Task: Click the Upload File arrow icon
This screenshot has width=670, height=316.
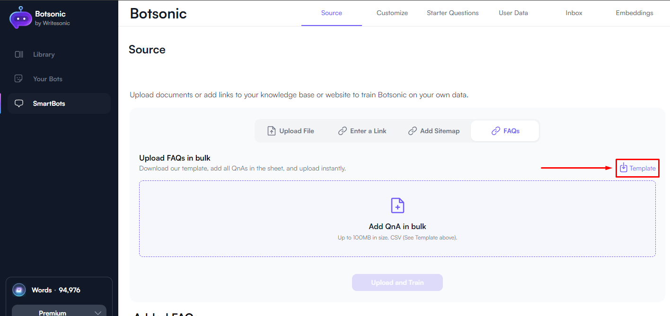Action: point(272,131)
